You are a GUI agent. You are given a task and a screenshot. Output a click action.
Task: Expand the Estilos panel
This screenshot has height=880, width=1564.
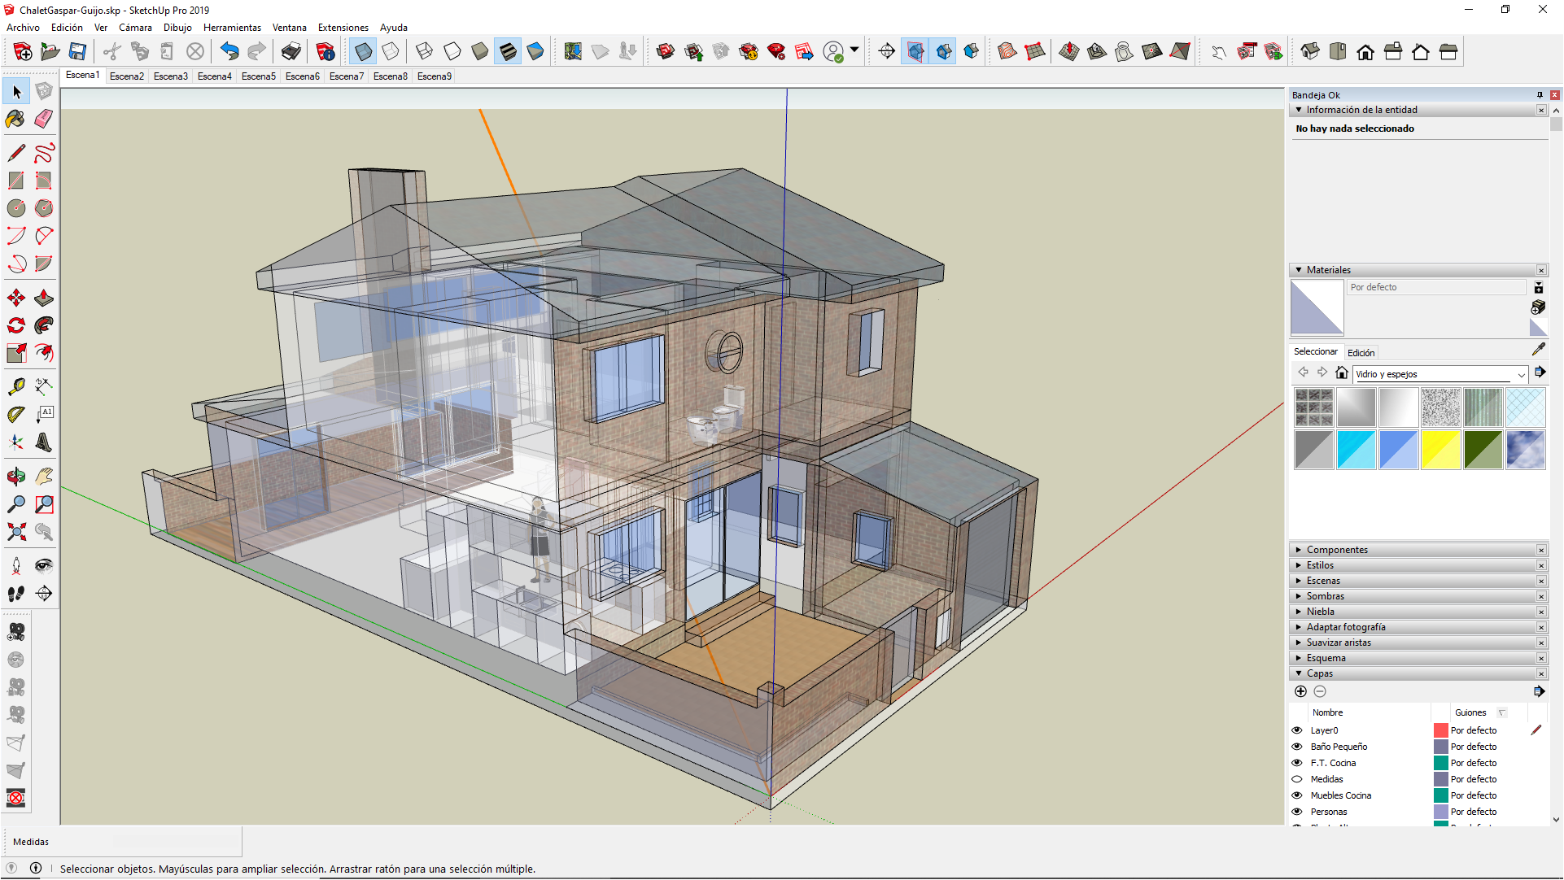(x=1418, y=565)
